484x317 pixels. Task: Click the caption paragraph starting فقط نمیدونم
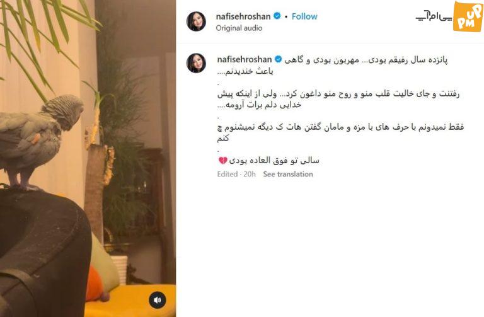coord(340,132)
